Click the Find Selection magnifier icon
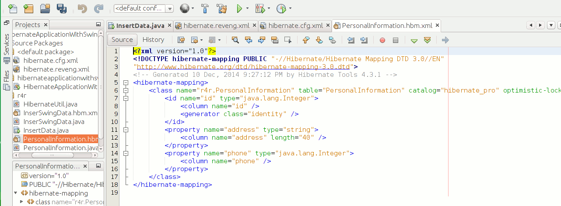561x206 pixels. pos(235,40)
